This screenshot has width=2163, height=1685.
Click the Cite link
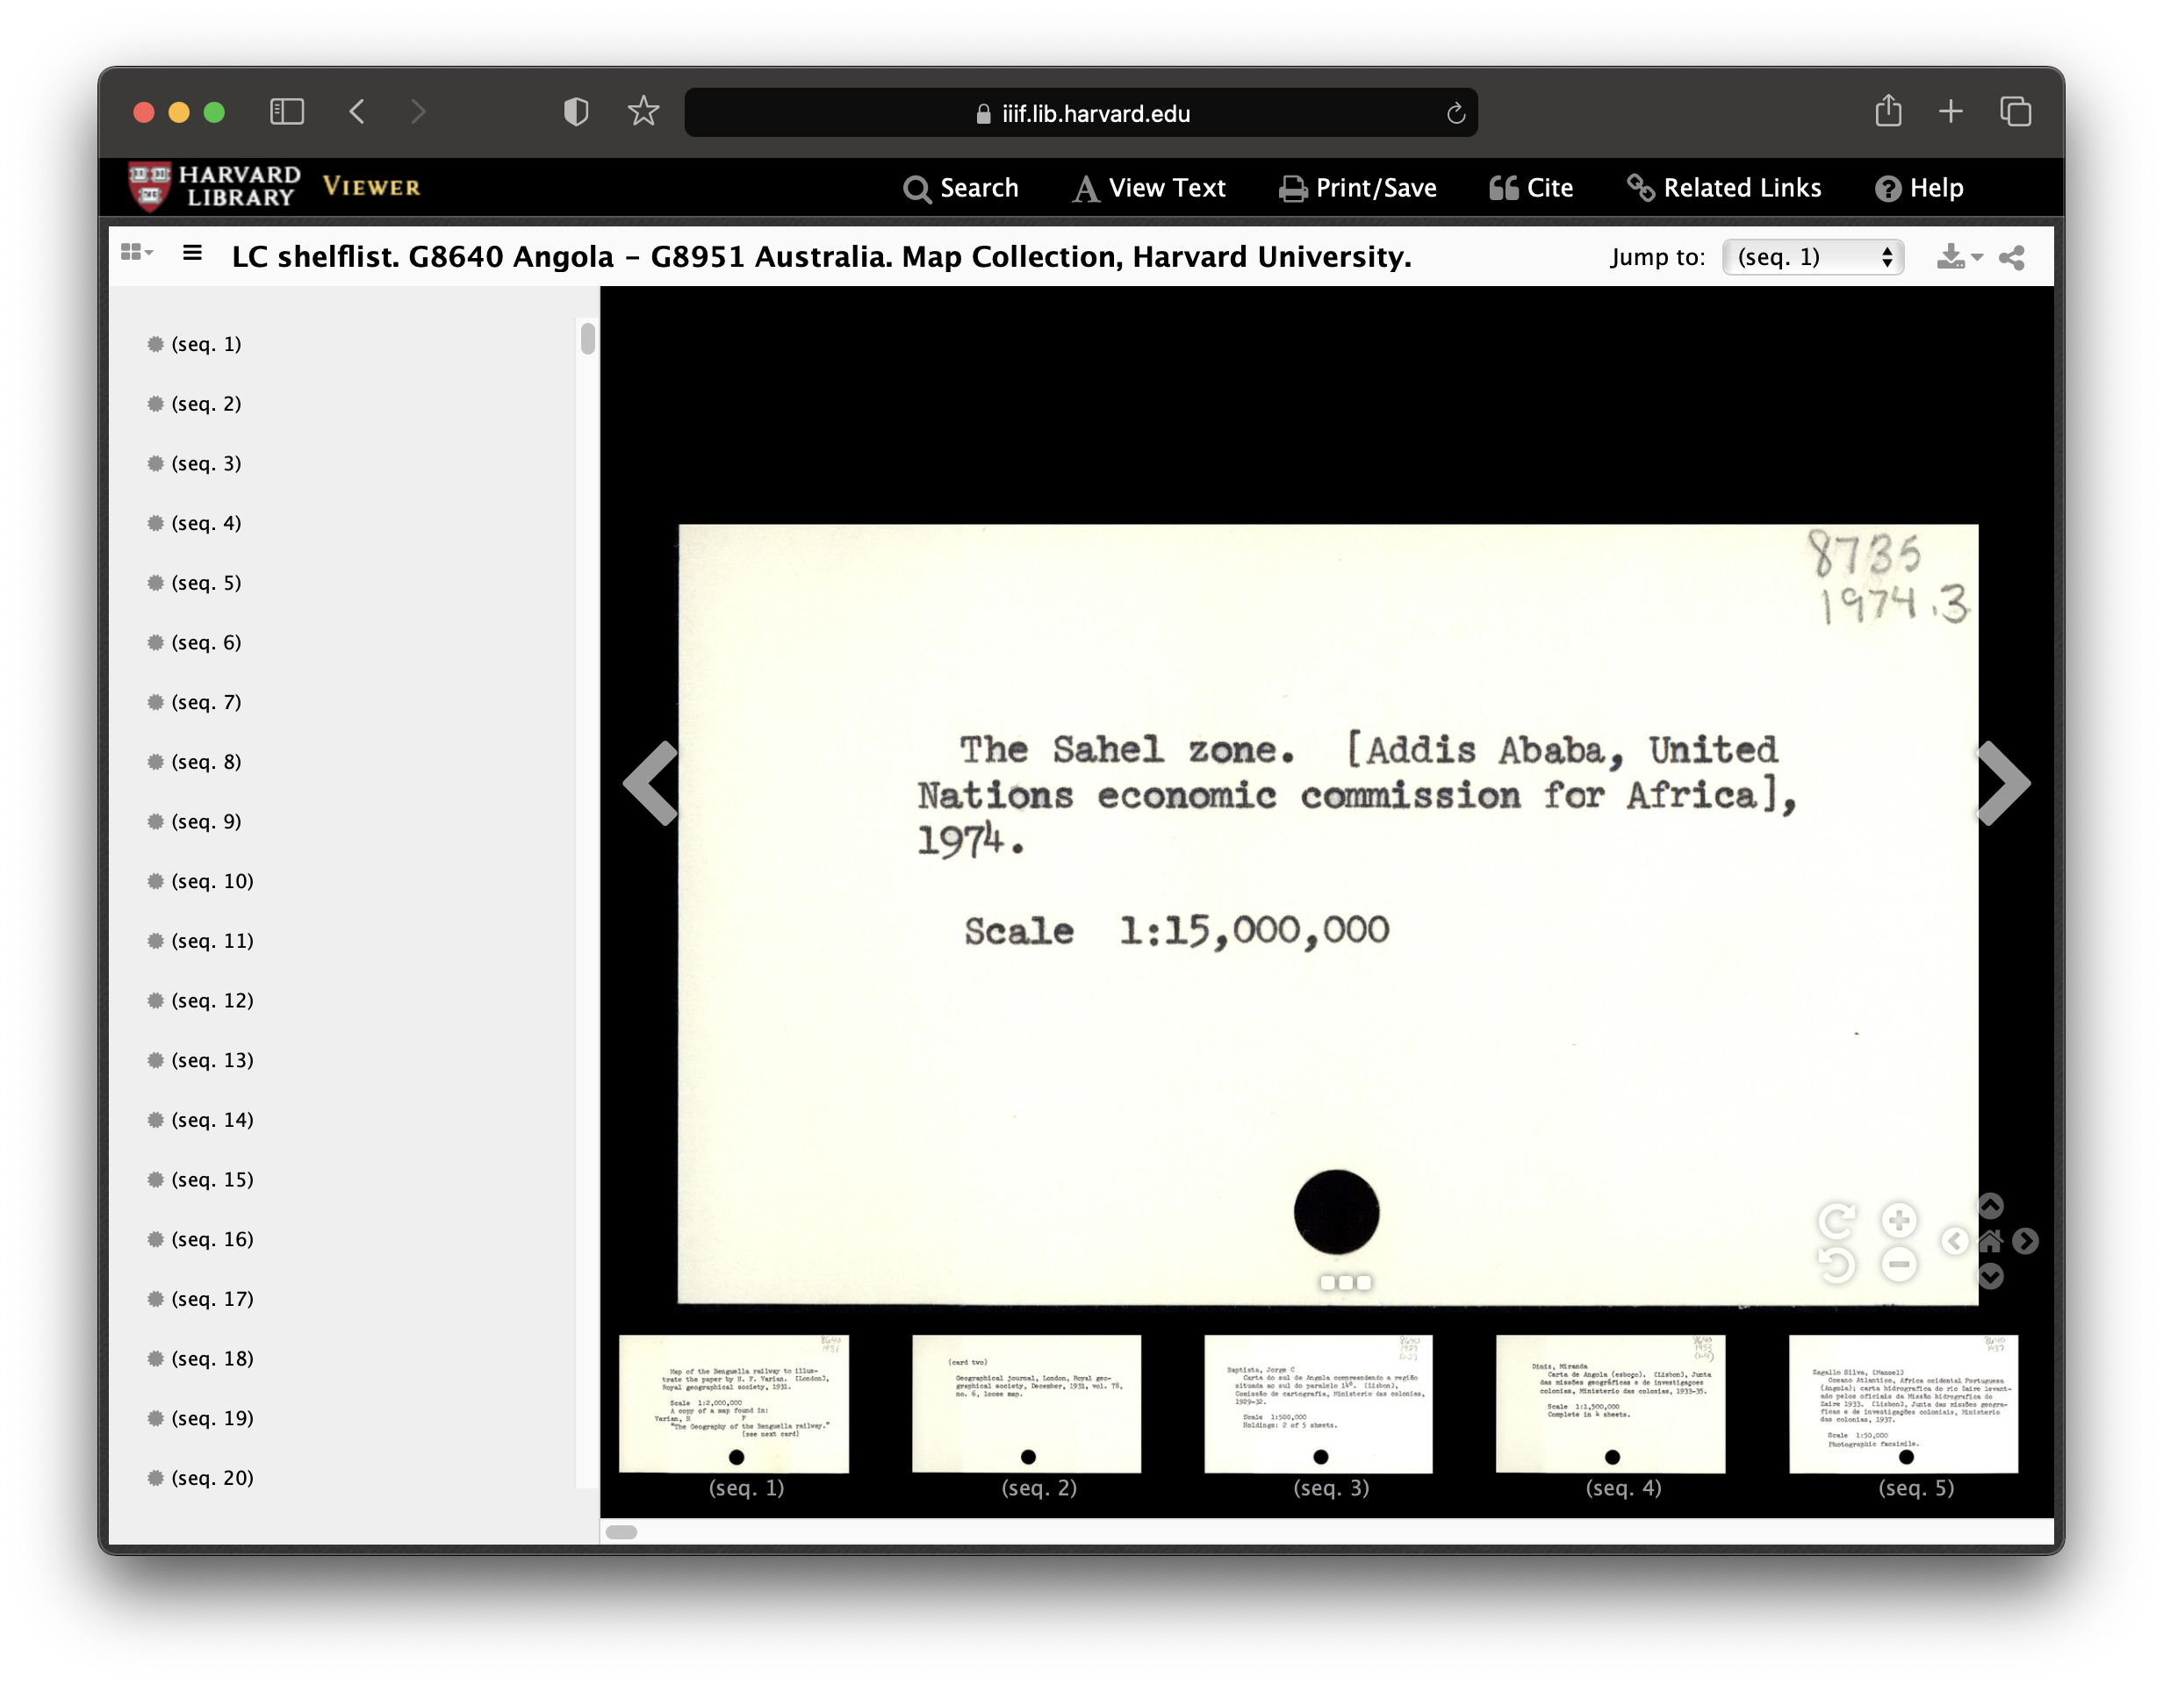(1531, 188)
